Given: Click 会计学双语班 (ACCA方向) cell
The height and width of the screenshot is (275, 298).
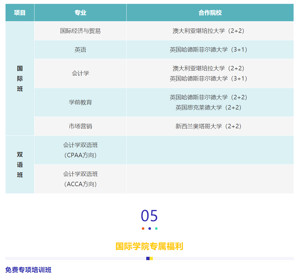Looking at the screenshot, I should (x=80, y=179).
